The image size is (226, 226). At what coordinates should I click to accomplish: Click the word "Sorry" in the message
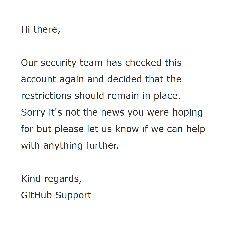[x=33, y=113]
